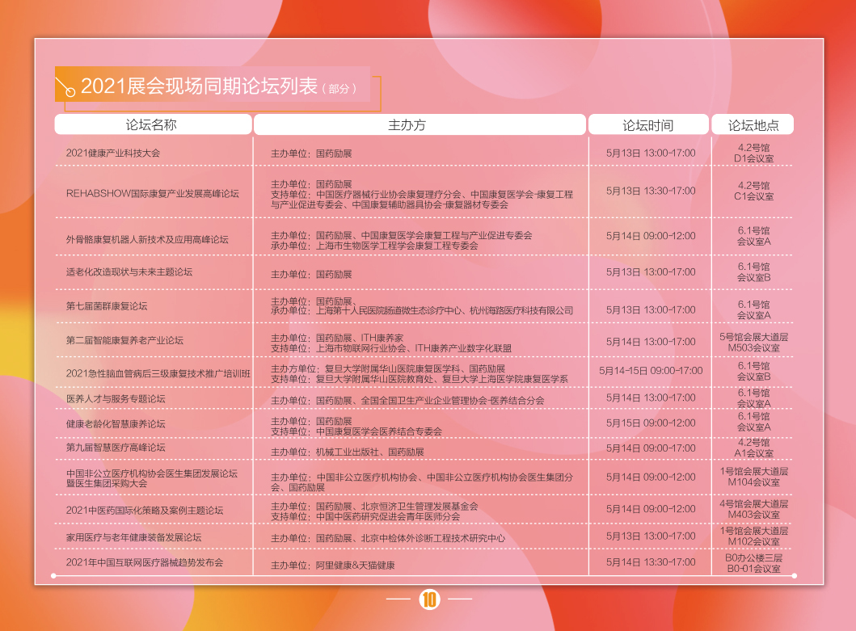This screenshot has width=856, height=631.
Task: Click the venue "B0办公楼三层 B0-01会议室"
Action: tap(754, 563)
